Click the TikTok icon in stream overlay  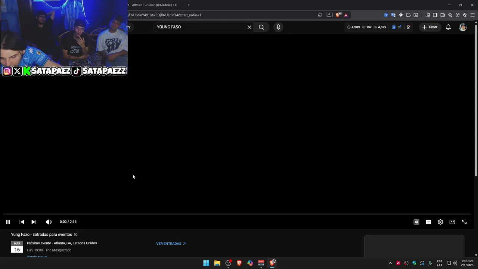tap(77, 71)
